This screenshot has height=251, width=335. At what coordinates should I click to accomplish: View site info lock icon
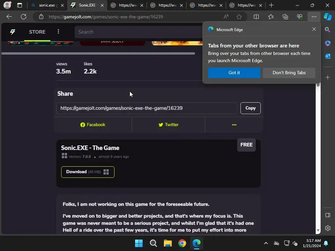click(41, 17)
